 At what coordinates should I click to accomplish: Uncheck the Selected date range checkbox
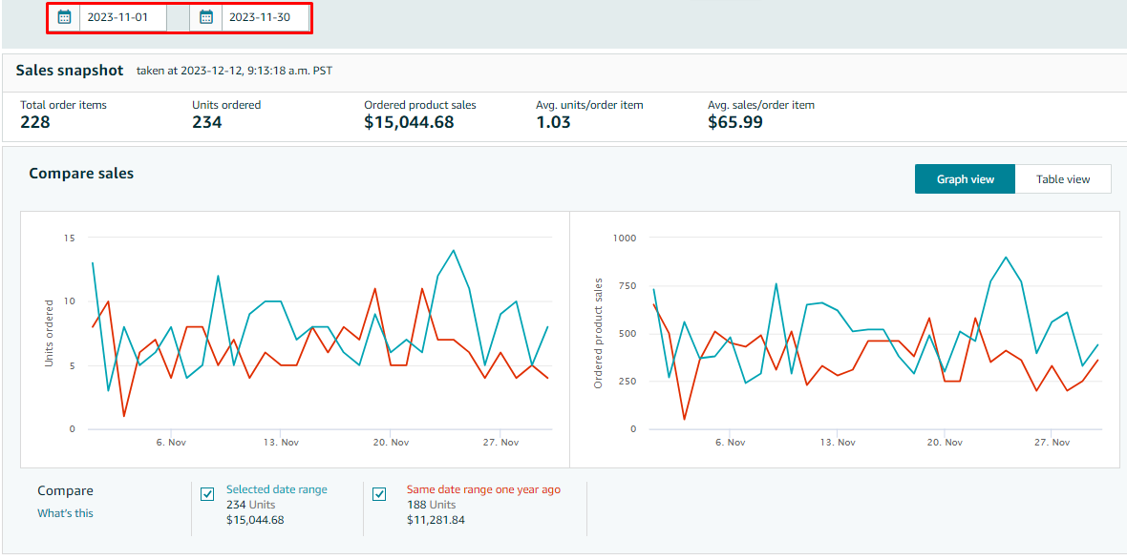pos(207,494)
